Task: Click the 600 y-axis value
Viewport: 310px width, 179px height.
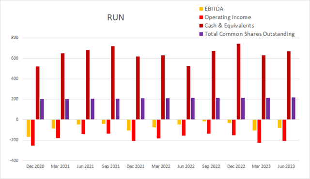Action: 15,58
